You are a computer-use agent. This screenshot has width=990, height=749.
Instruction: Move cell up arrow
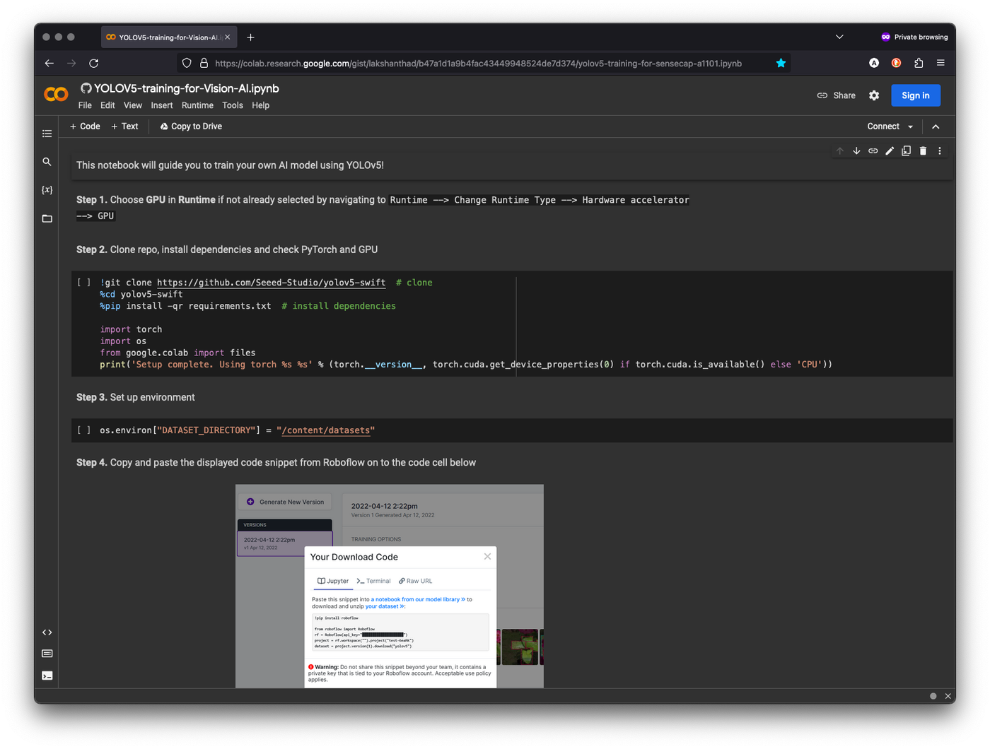click(840, 151)
